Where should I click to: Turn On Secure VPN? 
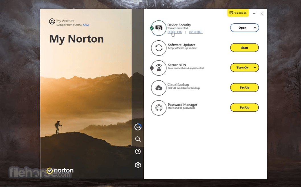click(242, 68)
